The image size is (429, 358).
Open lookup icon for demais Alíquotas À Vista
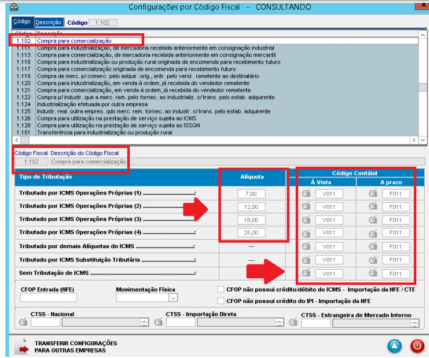(x=306, y=246)
